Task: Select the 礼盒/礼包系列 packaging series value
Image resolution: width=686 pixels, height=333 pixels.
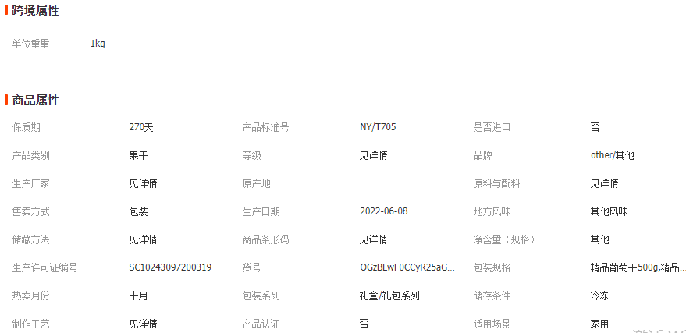Action: (389, 296)
